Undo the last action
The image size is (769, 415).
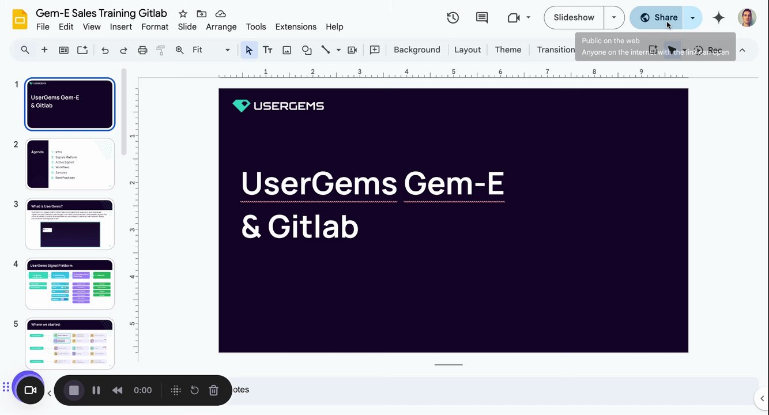(105, 50)
